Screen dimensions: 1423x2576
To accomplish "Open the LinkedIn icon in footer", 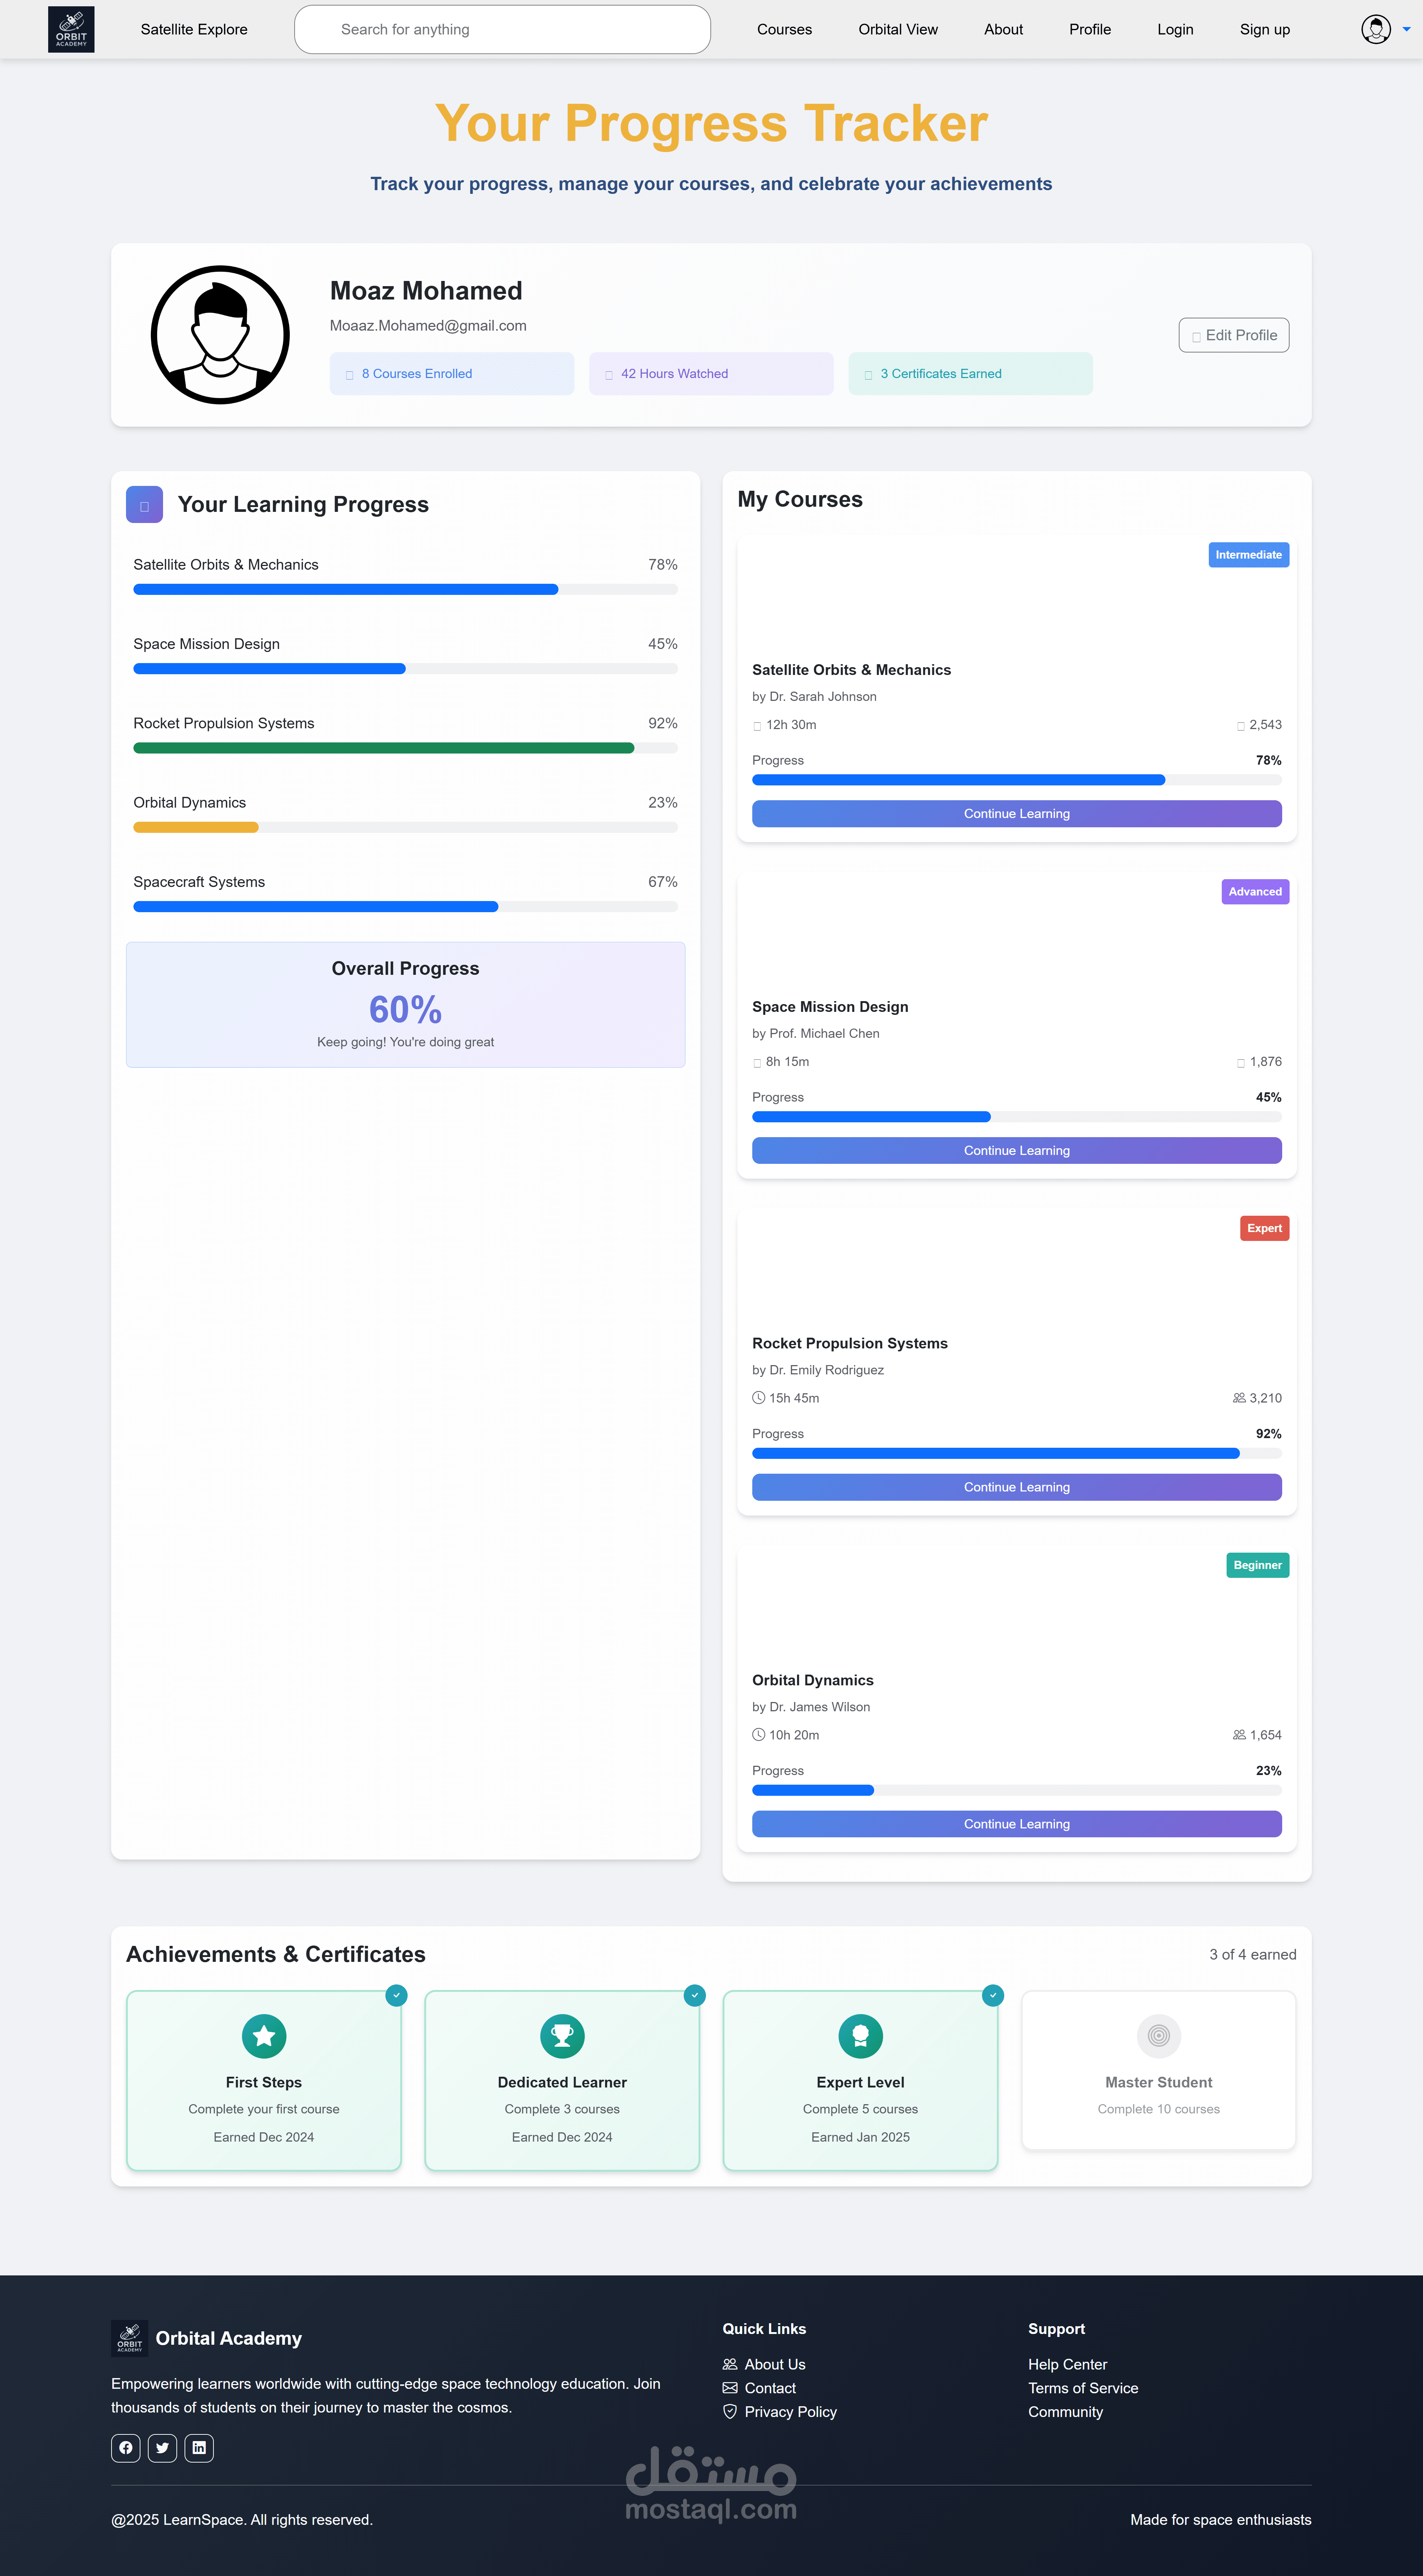I will pos(199,2448).
